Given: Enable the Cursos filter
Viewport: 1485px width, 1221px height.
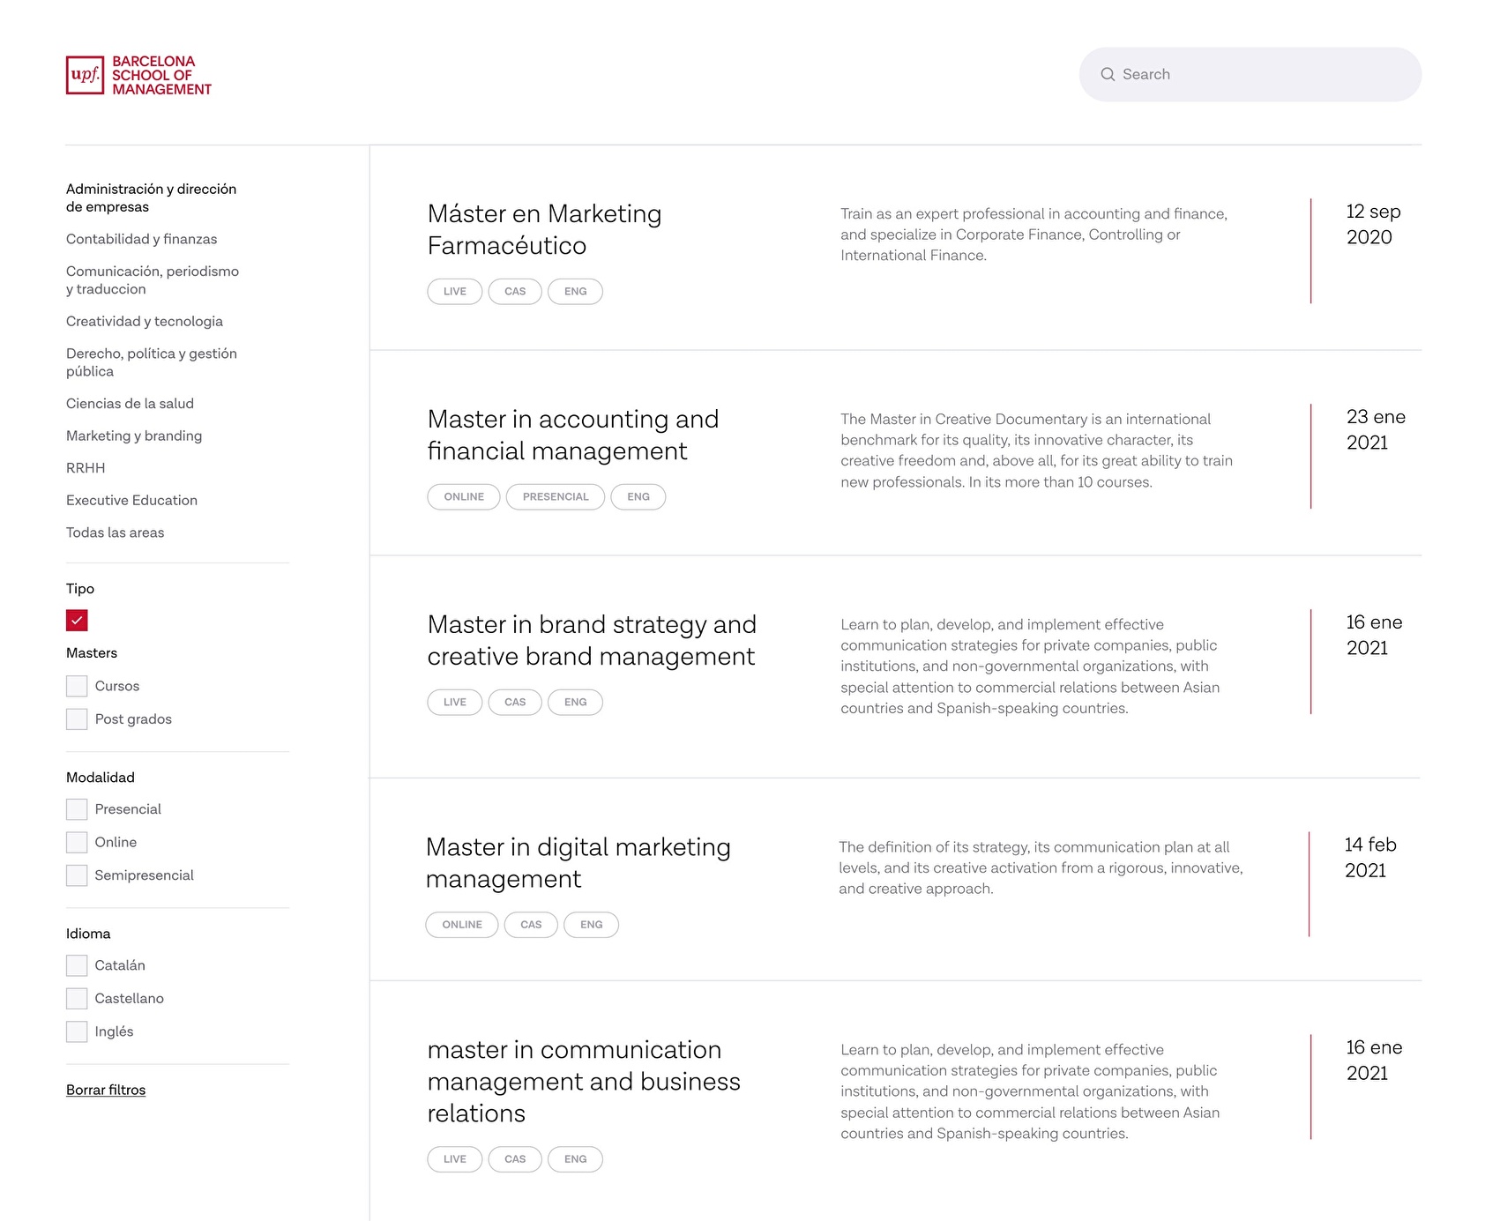Looking at the screenshot, I should pyautogui.click(x=77, y=685).
